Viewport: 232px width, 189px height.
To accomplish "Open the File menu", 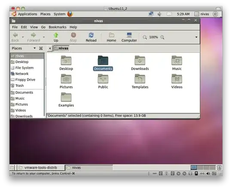I will (x=15, y=27).
